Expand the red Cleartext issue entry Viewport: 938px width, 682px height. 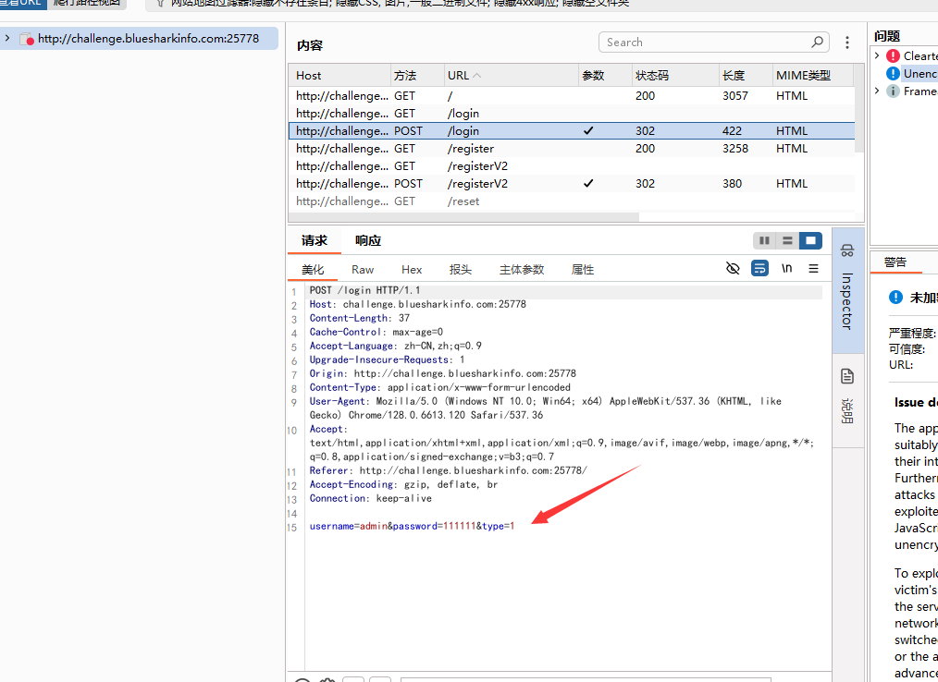(x=877, y=56)
